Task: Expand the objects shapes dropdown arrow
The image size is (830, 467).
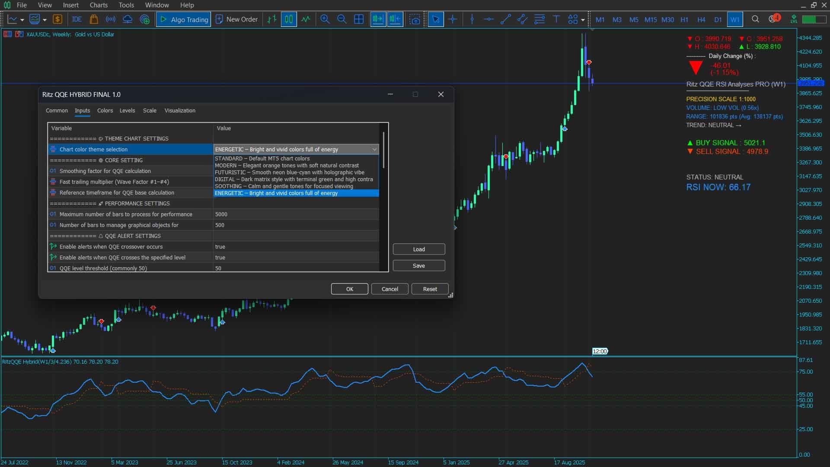Action: [583, 20]
